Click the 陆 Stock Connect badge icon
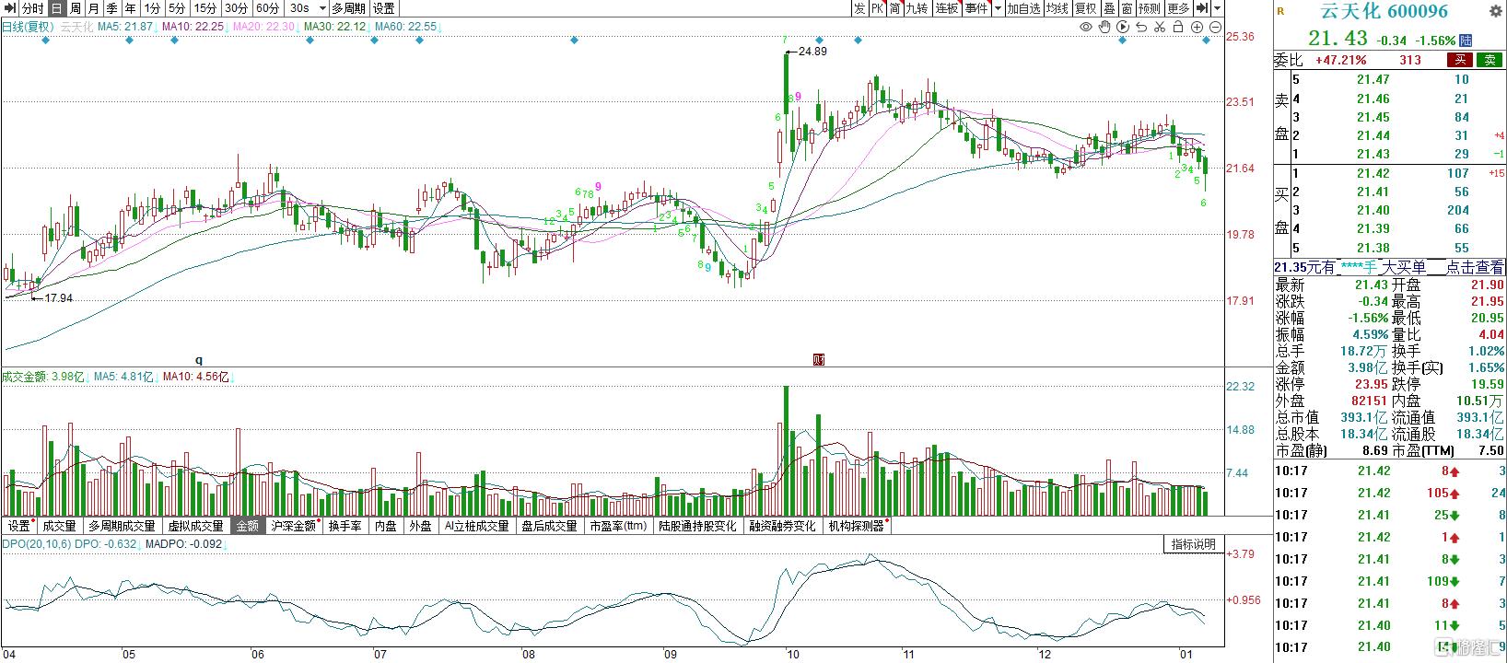This screenshot has height=663, width=1507. coord(1466,41)
